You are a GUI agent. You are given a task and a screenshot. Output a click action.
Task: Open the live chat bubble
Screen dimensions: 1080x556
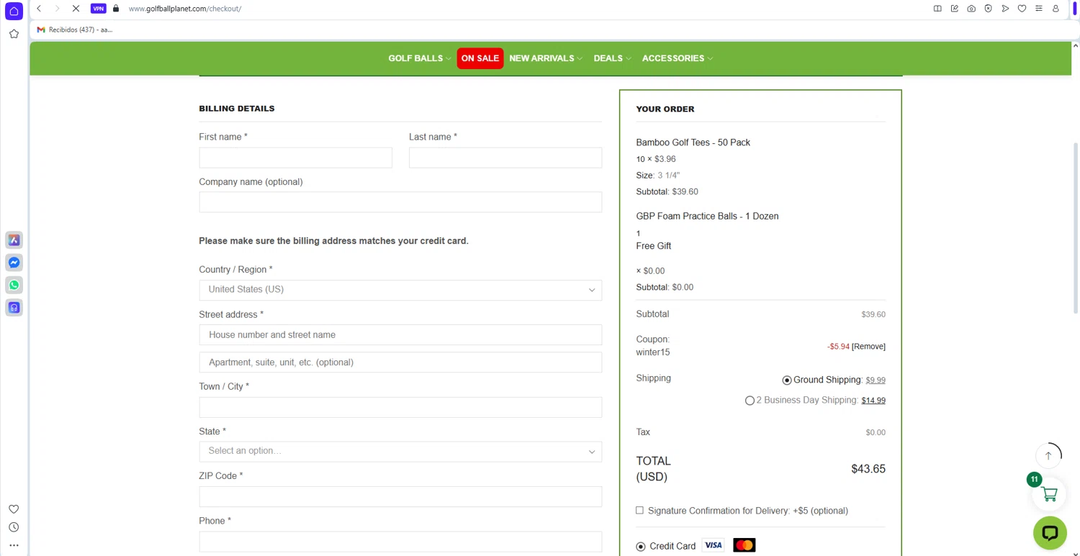(x=1050, y=533)
